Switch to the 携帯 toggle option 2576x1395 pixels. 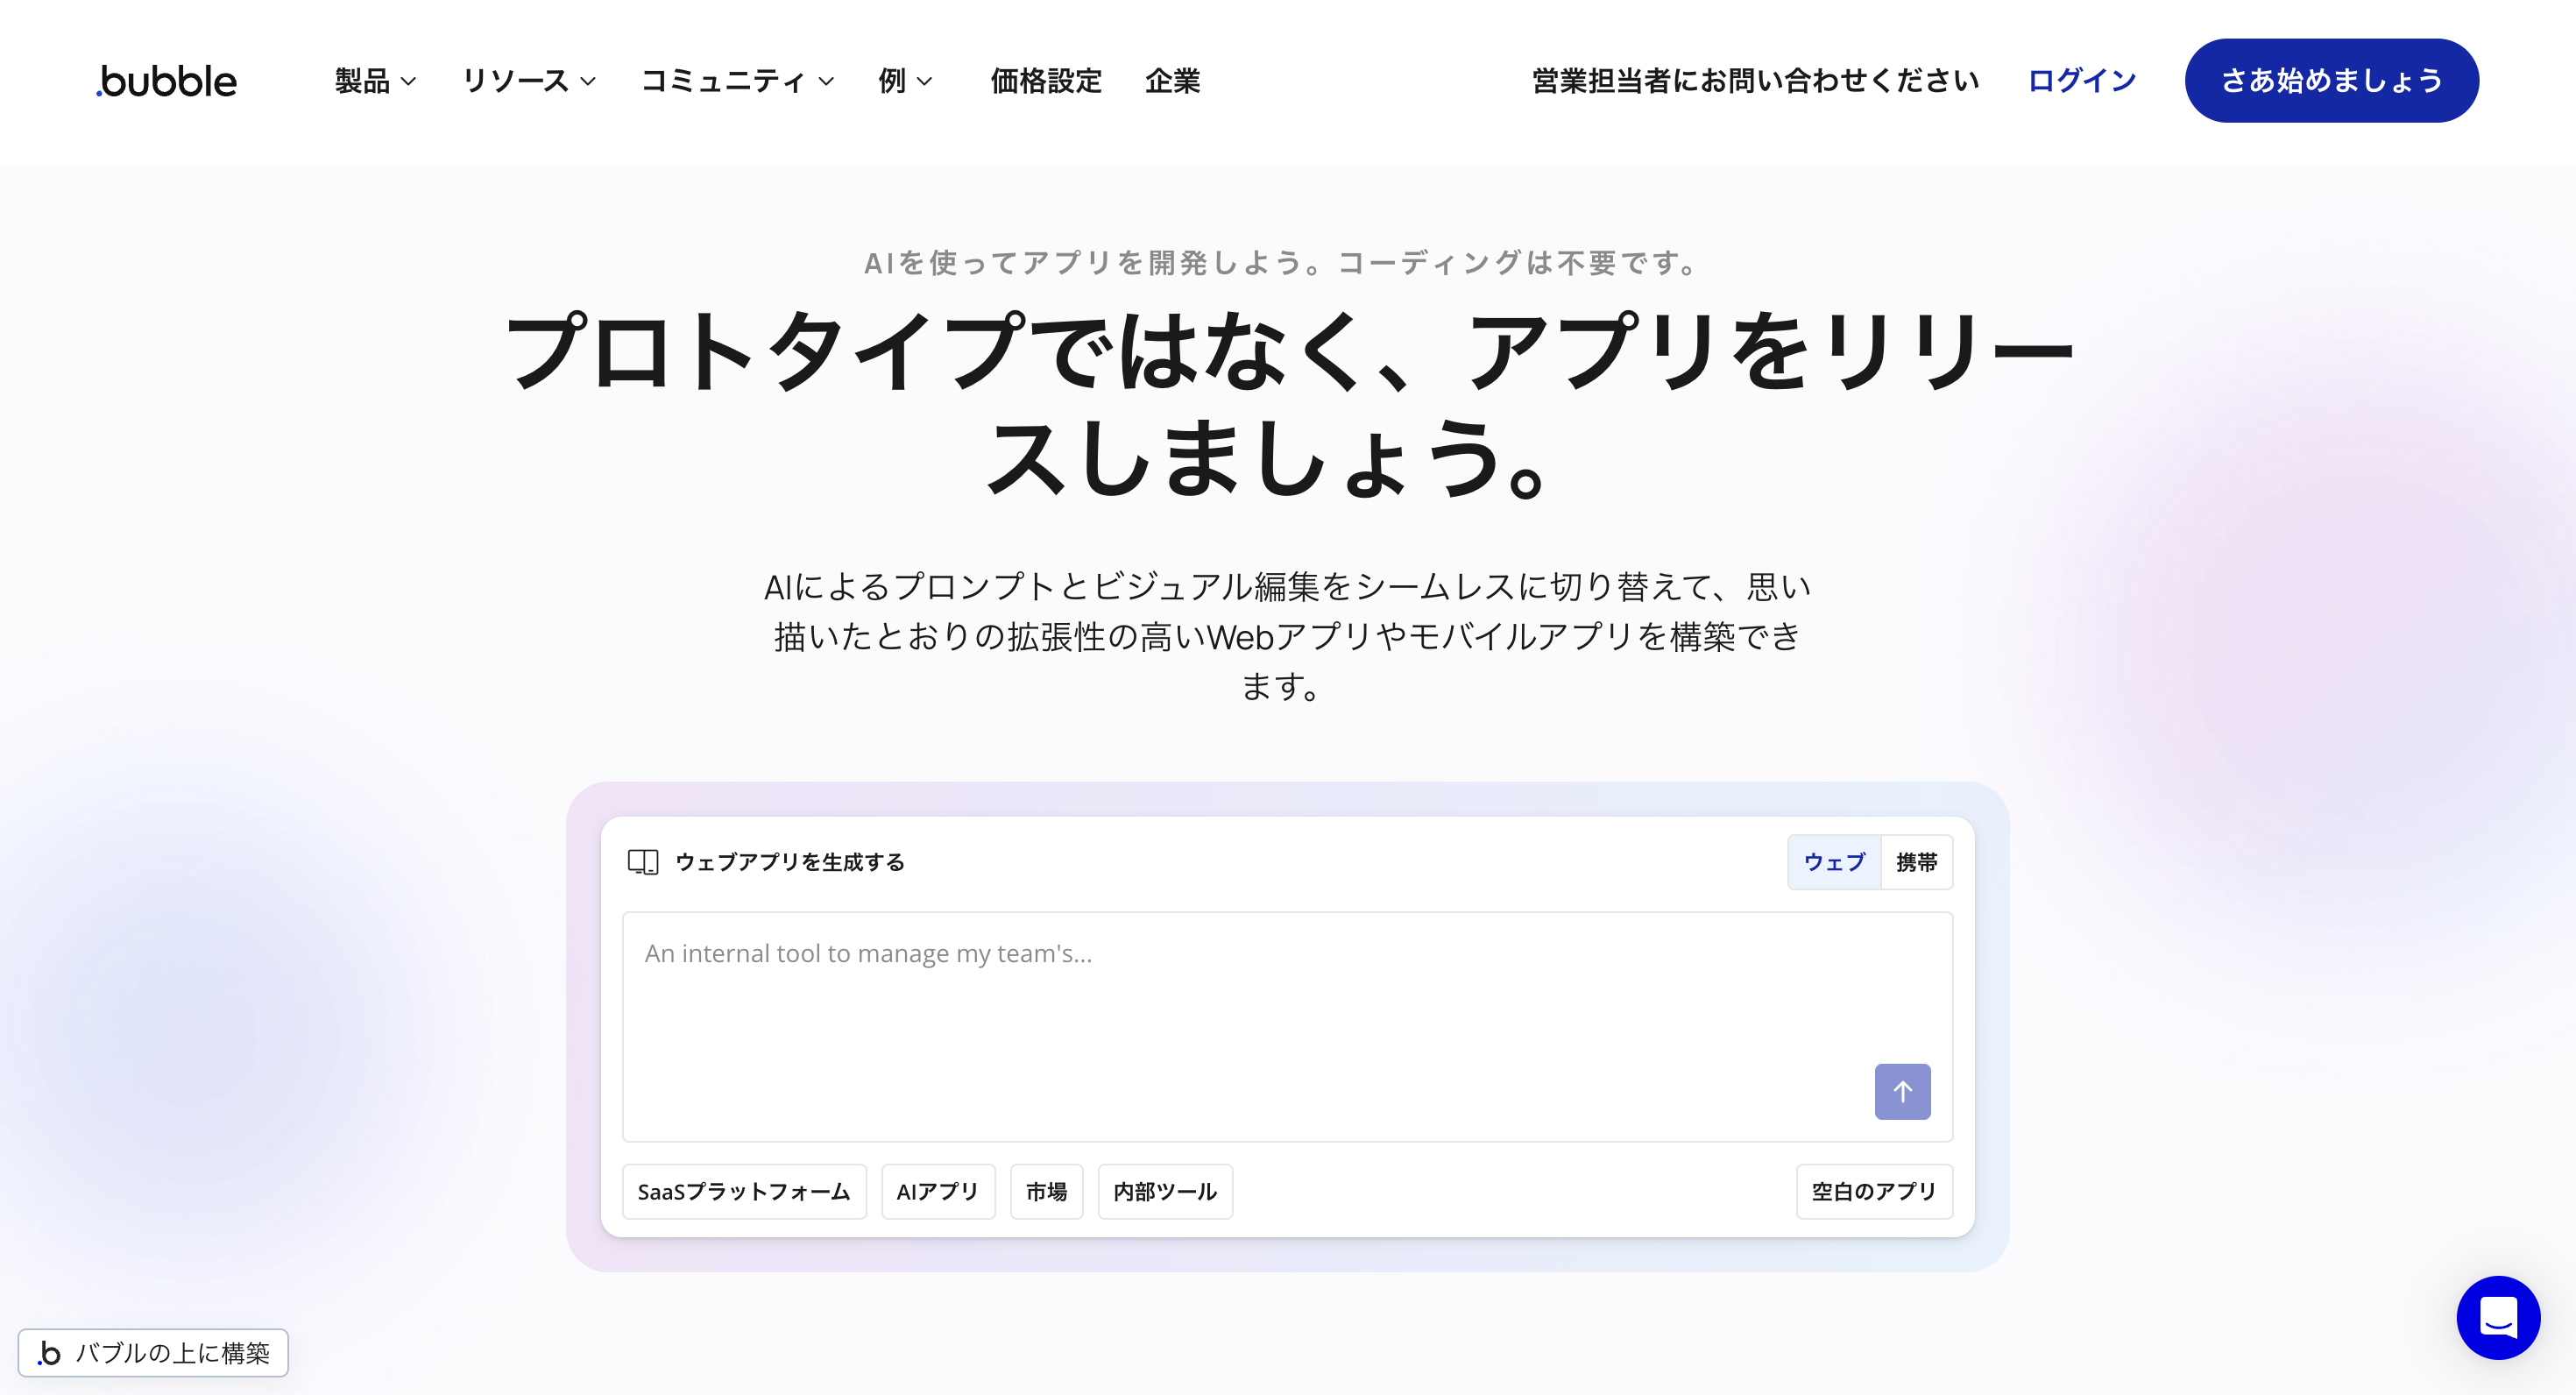coord(1916,862)
